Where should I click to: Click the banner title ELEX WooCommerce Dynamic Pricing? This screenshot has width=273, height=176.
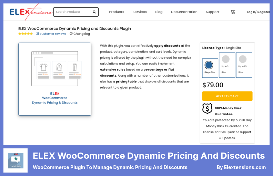(149, 156)
